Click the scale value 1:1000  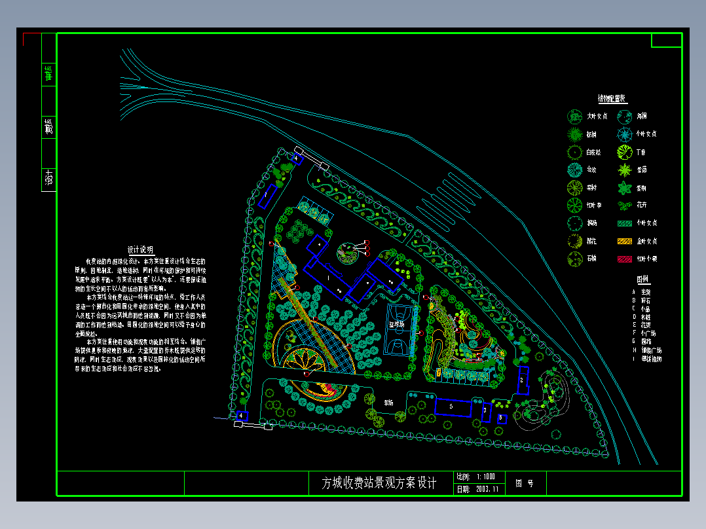[486, 477]
